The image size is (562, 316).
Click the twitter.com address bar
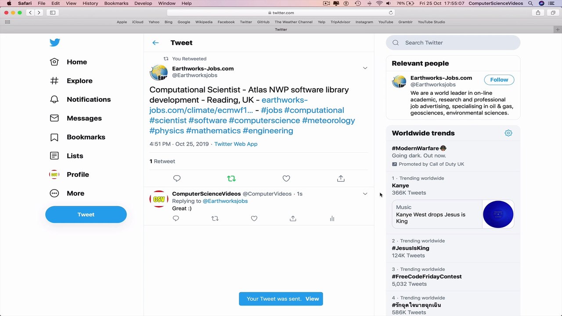(x=281, y=13)
